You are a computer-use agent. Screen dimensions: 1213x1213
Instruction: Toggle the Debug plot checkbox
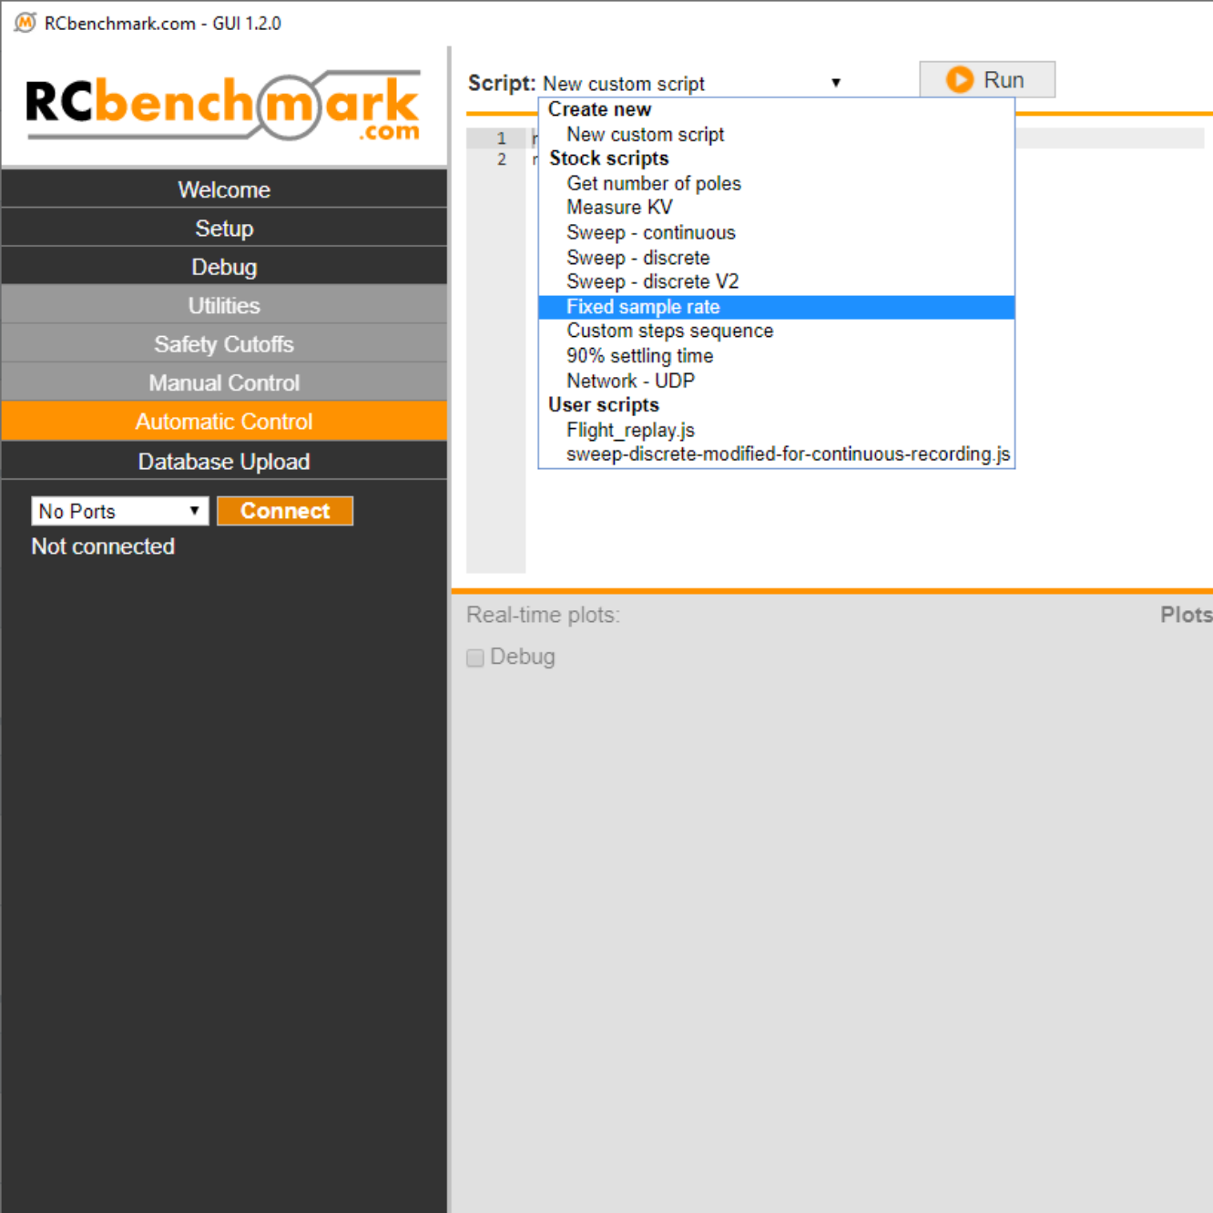[474, 657]
